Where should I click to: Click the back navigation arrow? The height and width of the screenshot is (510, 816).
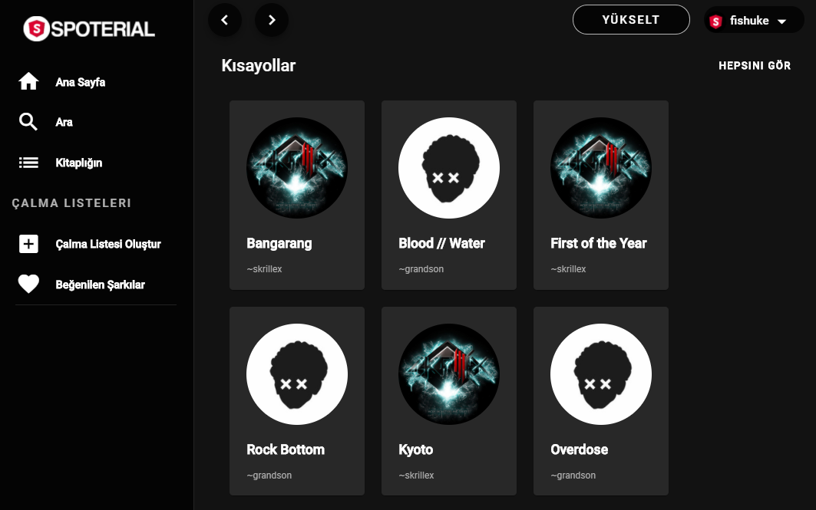pos(224,19)
